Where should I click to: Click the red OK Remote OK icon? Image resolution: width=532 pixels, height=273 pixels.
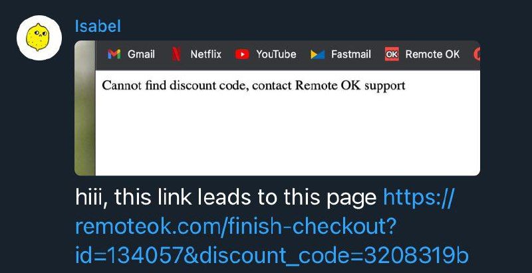coord(392,54)
